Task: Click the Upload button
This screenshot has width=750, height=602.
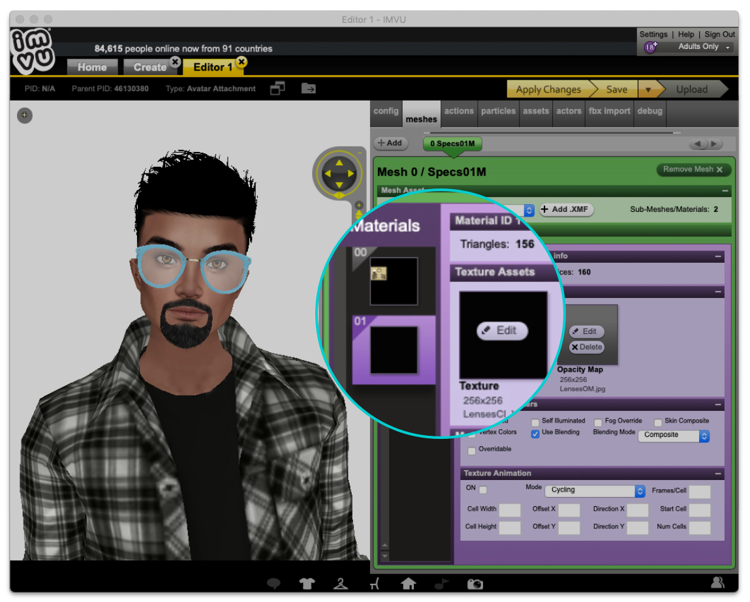Action: point(692,89)
